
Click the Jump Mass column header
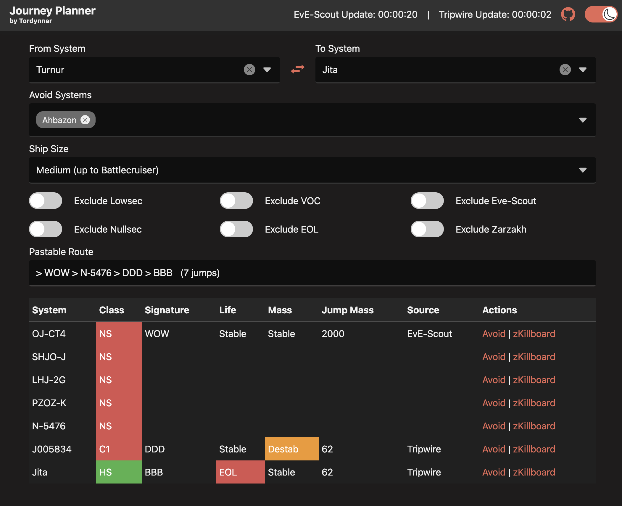click(347, 310)
